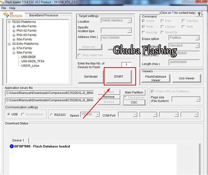Image resolution: width=208 pixels, height=175 pixels.
Task: Click the second application binary file path
Action: pyautogui.click(x=50, y=100)
